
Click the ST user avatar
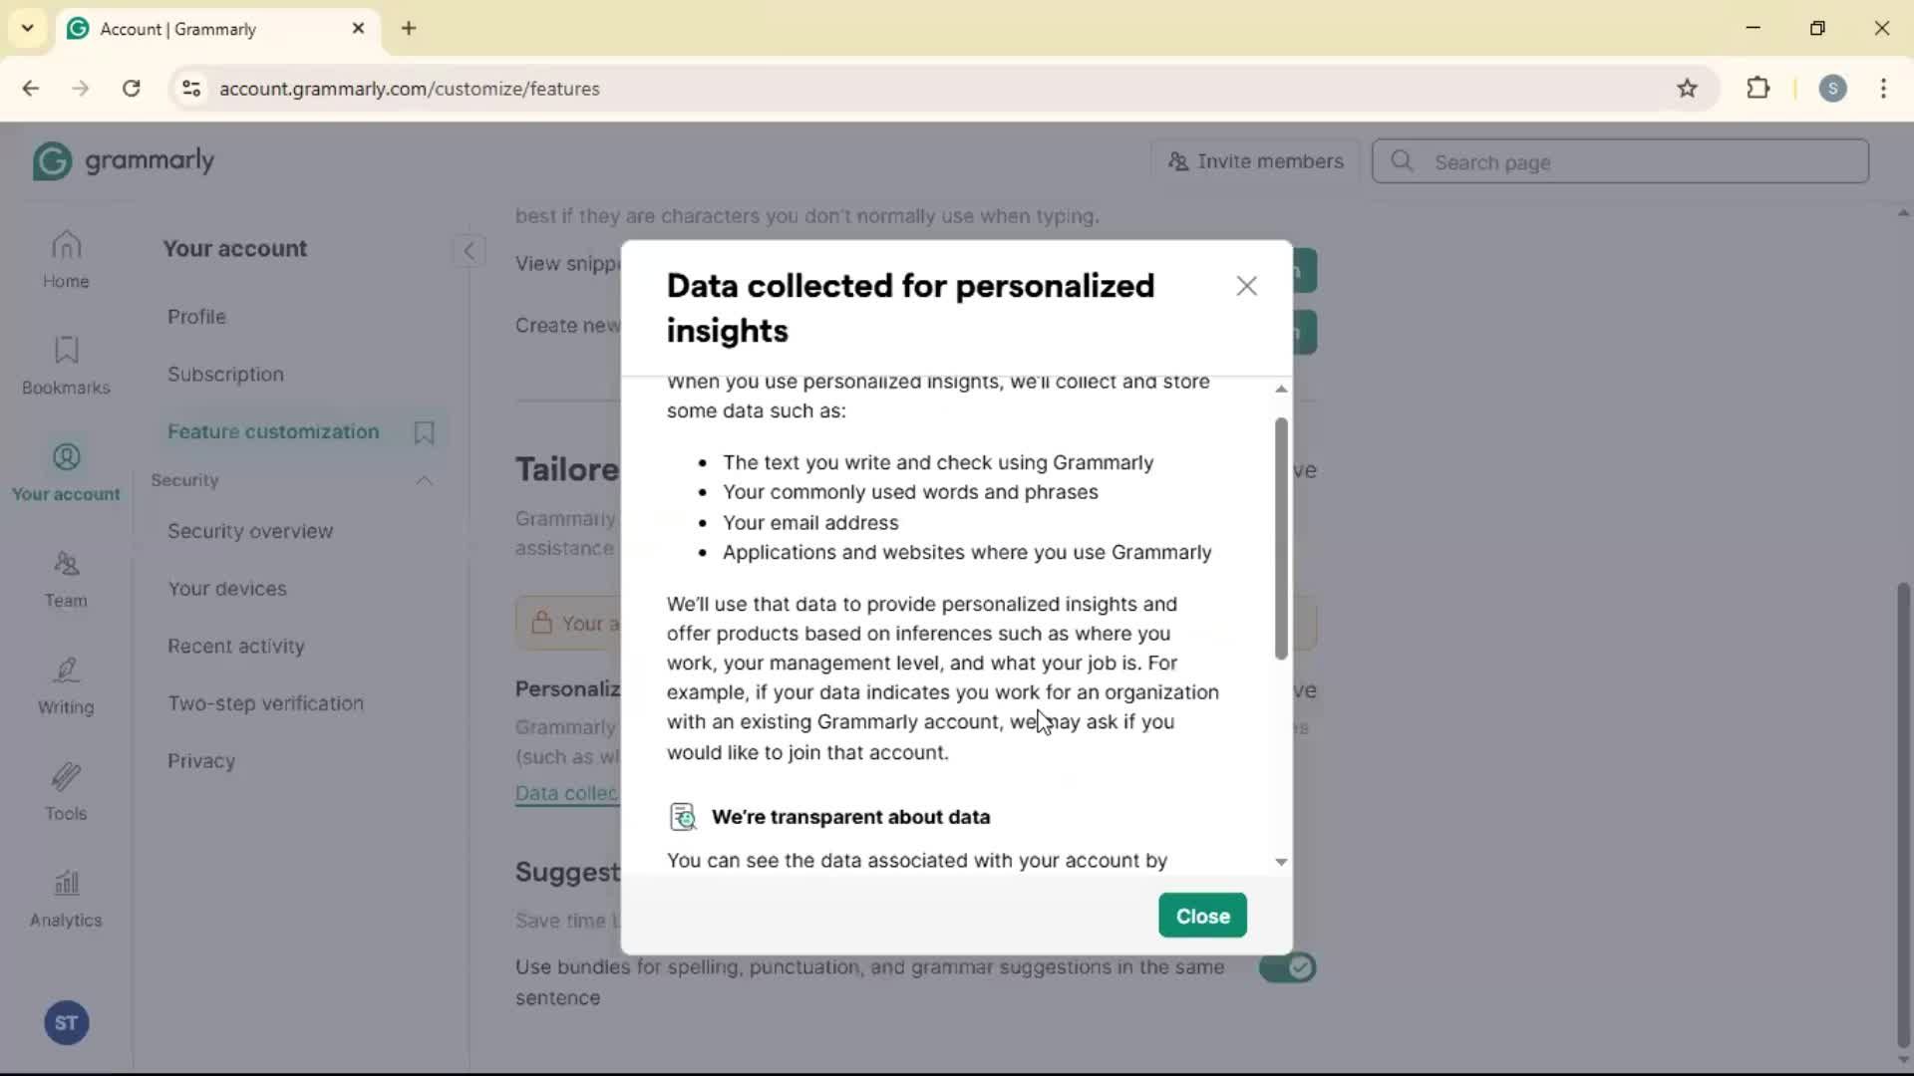pos(66,1023)
